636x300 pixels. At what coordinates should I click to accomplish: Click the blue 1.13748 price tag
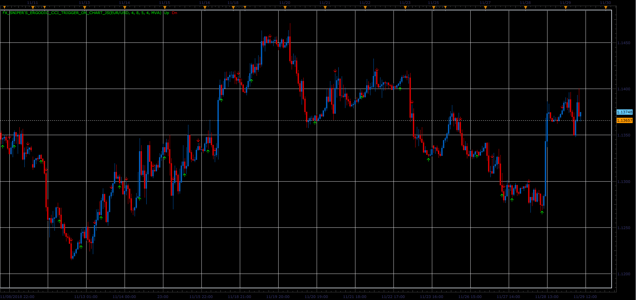click(624, 112)
